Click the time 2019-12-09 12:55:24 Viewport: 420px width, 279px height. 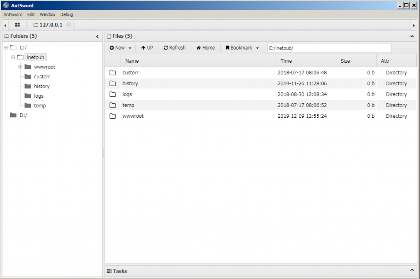(x=302, y=116)
